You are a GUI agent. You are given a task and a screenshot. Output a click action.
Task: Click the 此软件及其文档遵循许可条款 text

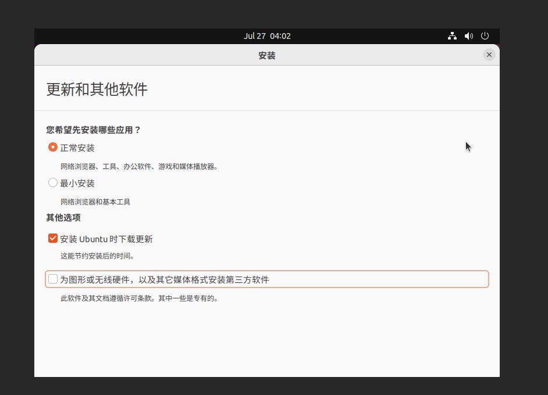coord(106,299)
